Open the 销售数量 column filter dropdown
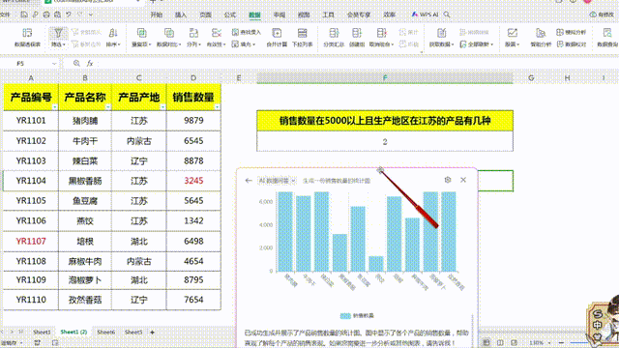 [x=217, y=107]
